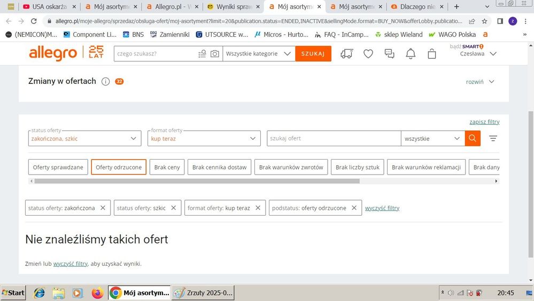Toggle the Oferty odrzucone quick filter
The image size is (534, 301).
click(119, 167)
